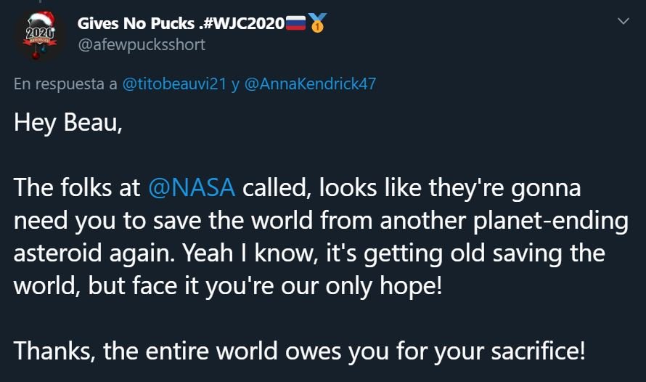
Task: Open the Gives No Pucks profile name
Action: point(136,23)
